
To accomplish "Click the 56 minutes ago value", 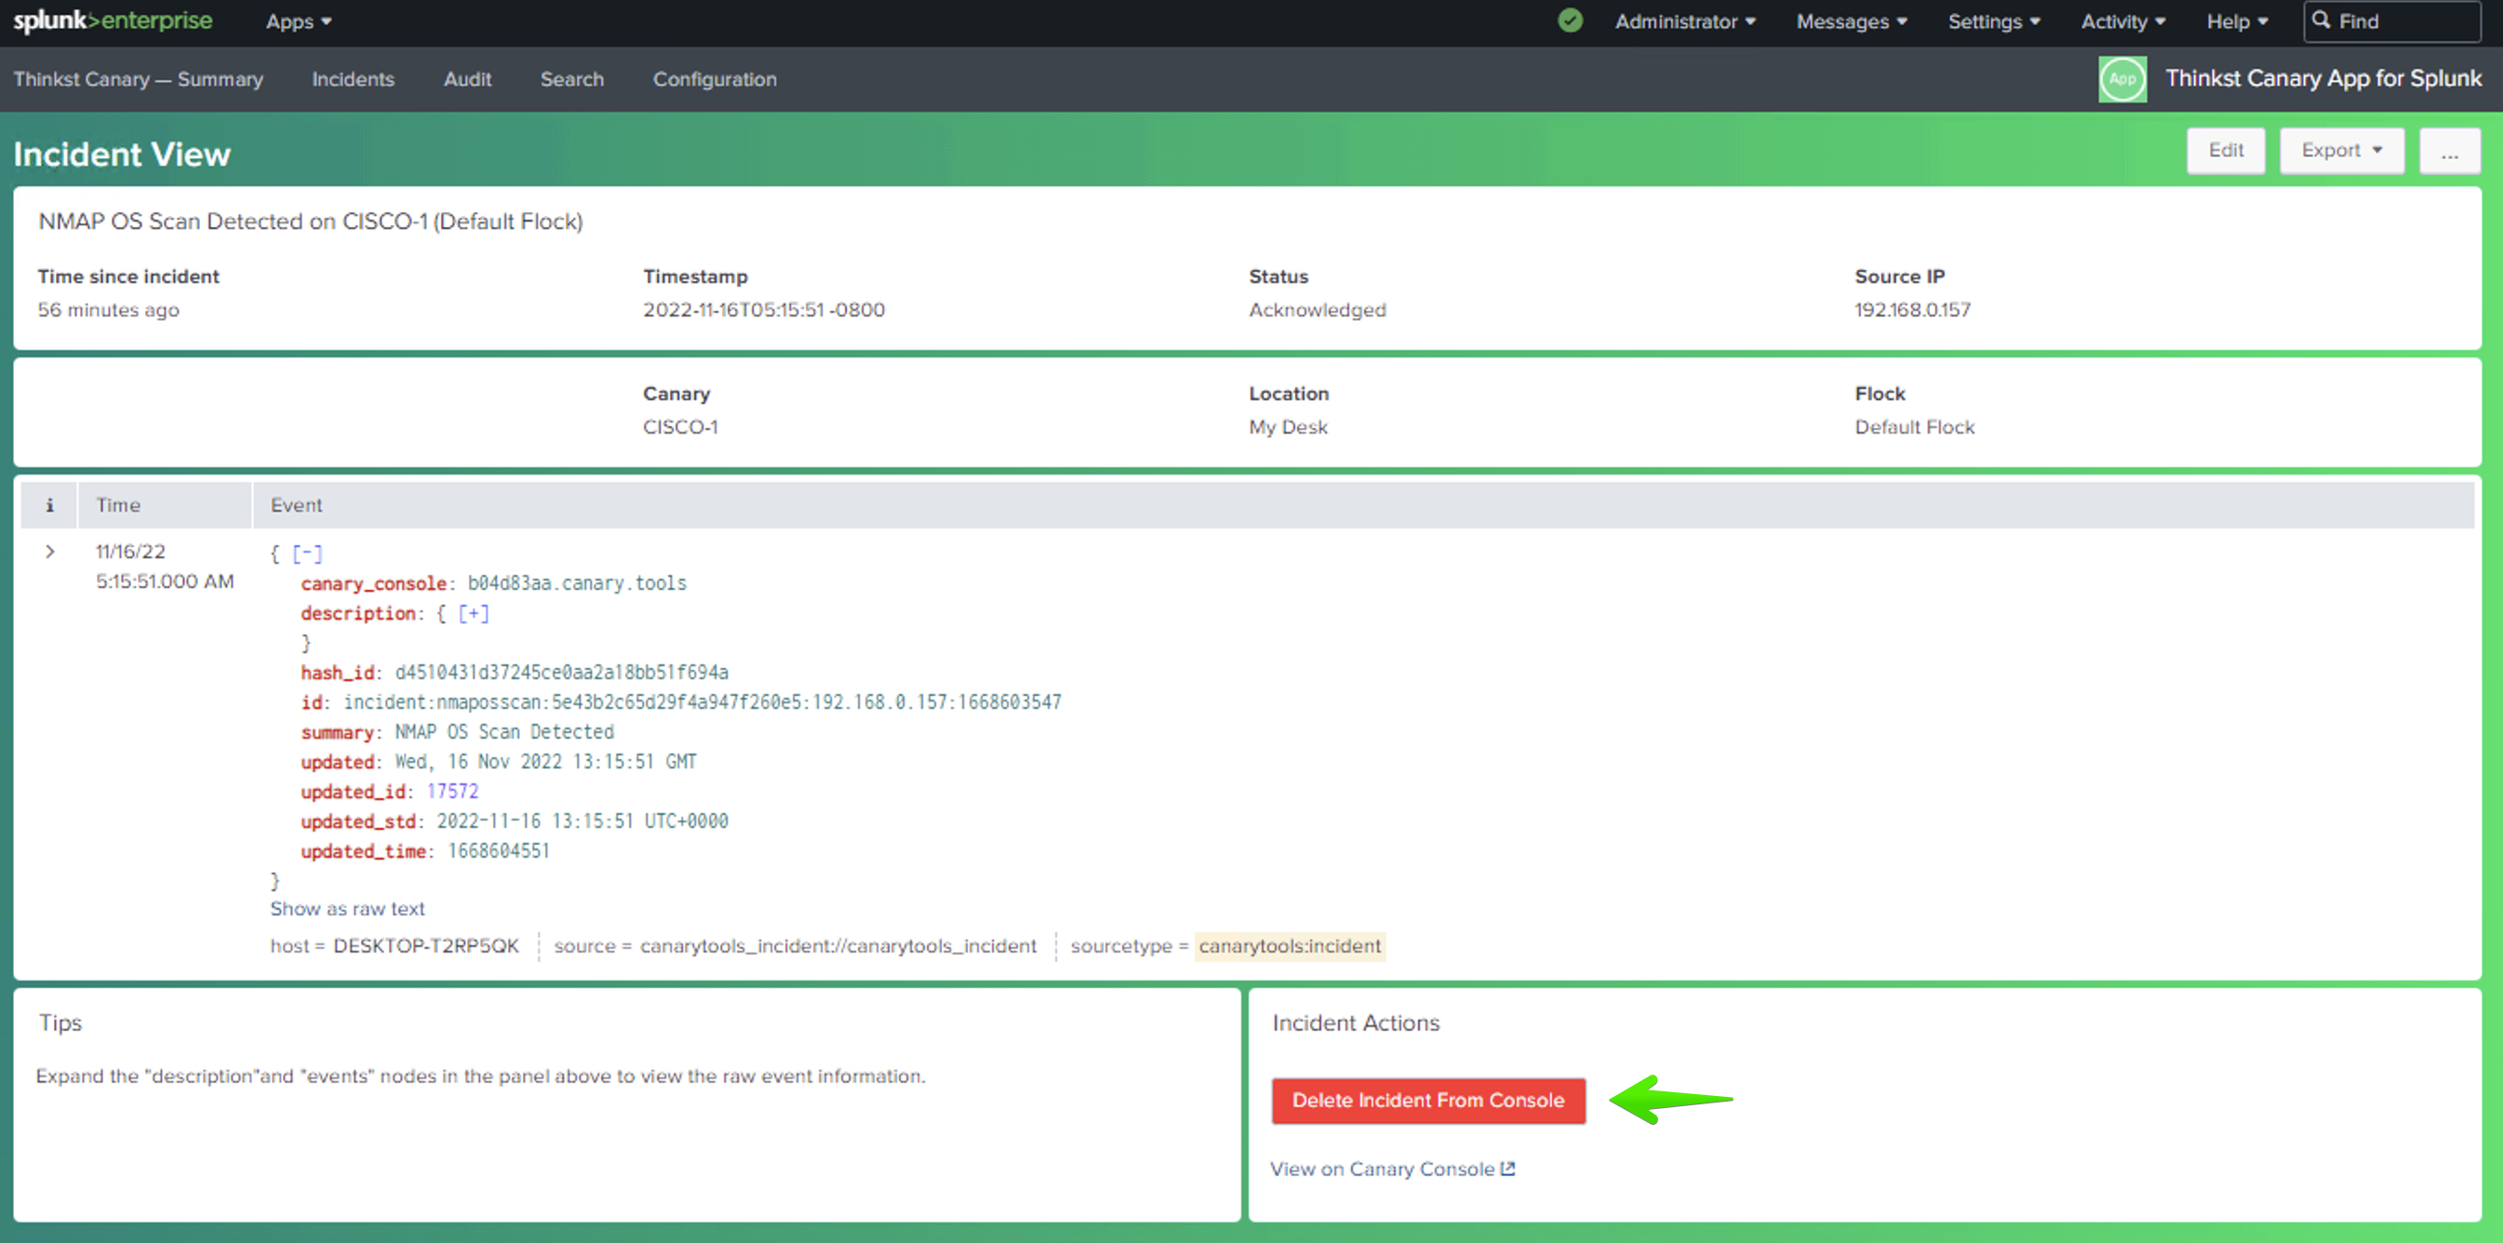I will (x=108, y=310).
